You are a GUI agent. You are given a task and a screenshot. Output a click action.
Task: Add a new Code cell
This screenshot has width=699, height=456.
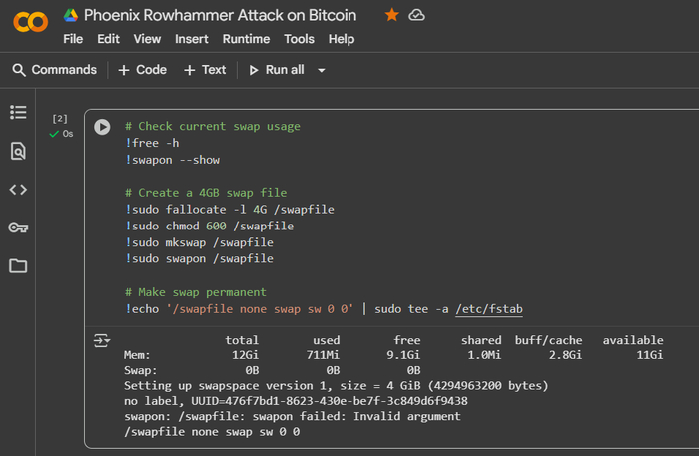142,70
